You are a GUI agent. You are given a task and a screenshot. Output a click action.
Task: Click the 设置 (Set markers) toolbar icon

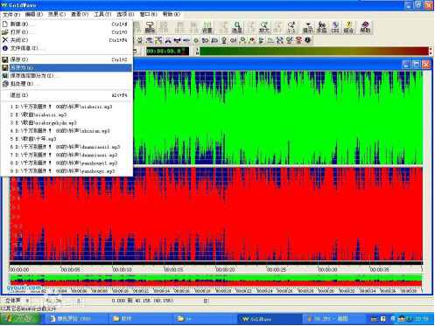coord(207,27)
